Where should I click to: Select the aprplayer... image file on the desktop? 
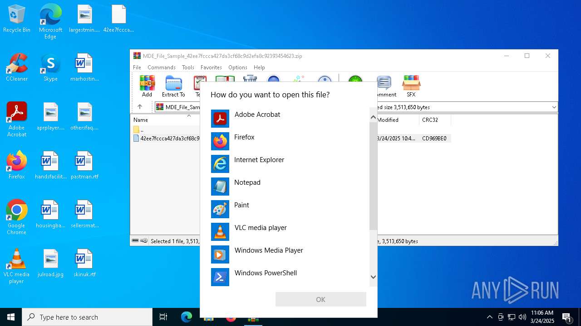pyautogui.click(x=50, y=117)
